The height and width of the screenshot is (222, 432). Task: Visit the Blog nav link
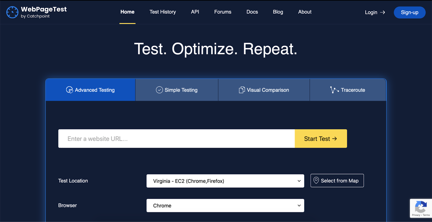click(x=278, y=12)
